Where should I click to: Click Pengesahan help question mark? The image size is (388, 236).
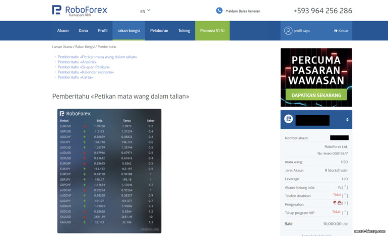coord(345,203)
